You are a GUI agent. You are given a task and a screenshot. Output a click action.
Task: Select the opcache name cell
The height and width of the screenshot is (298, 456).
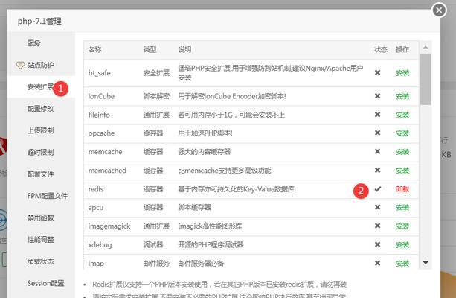point(101,133)
